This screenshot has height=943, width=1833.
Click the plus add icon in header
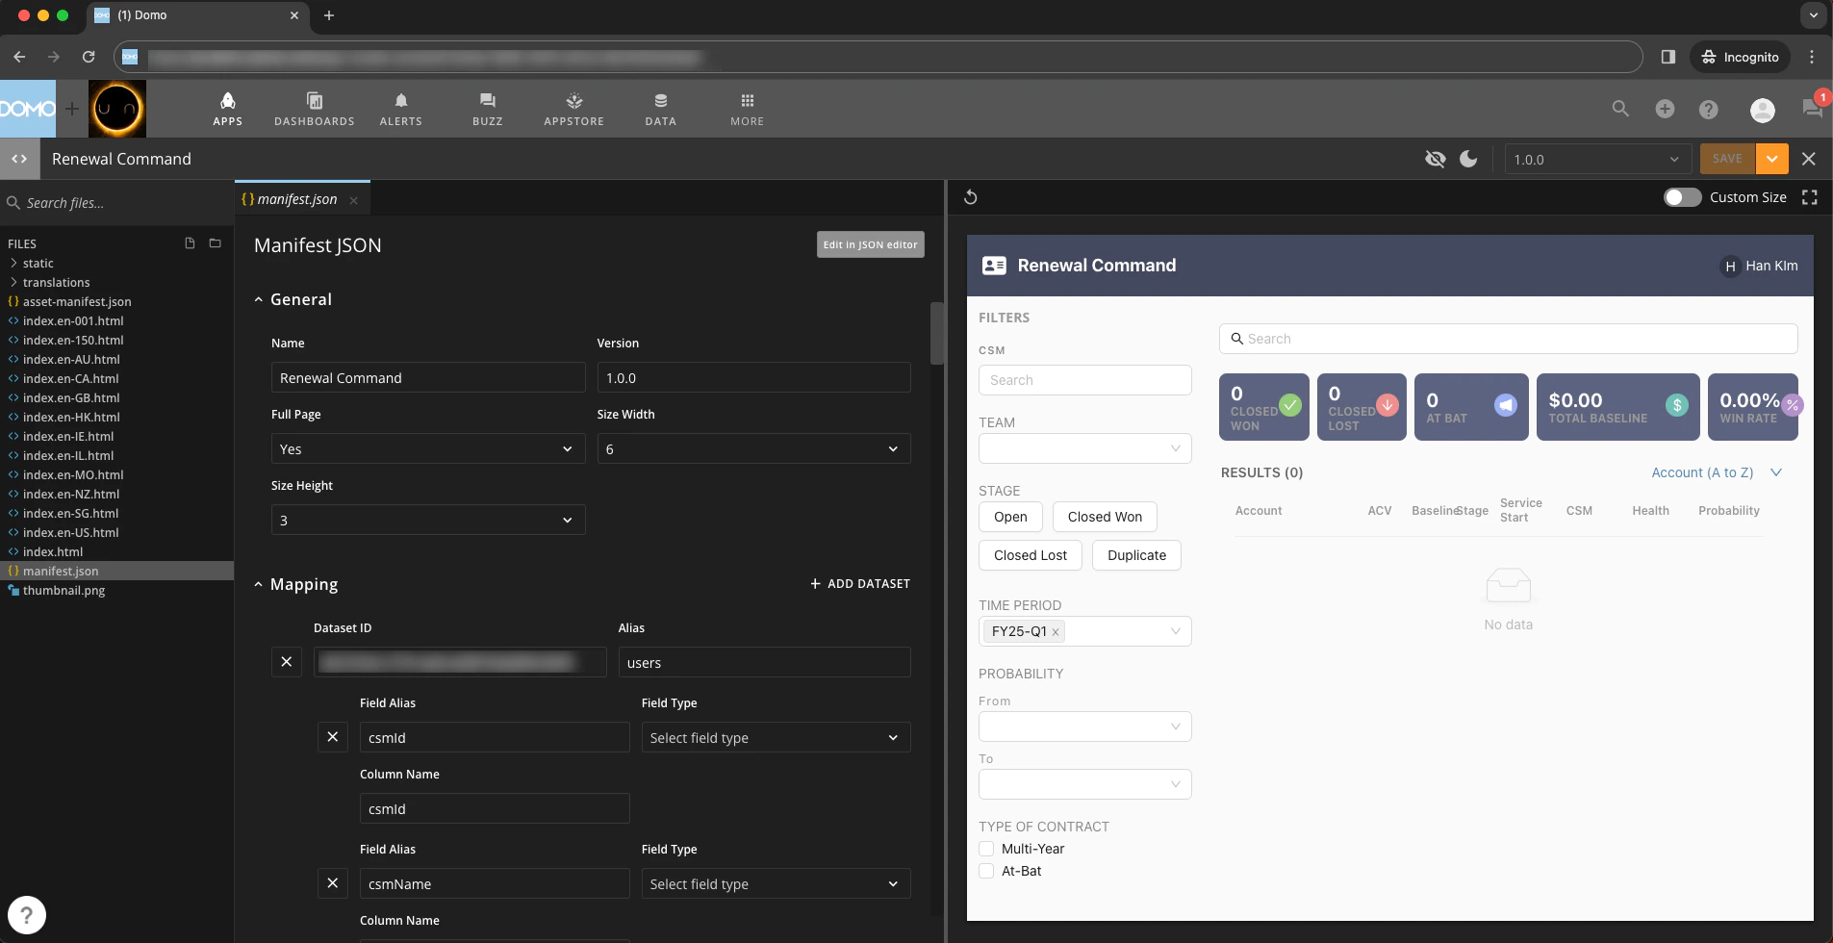(1665, 109)
